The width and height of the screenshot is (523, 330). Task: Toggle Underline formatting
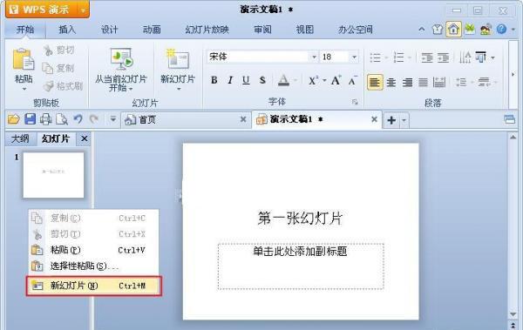pos(246,80)
